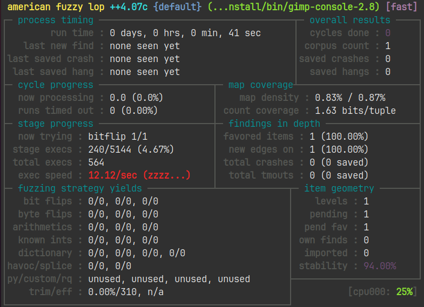The width and height of the screenshot is (424, 307).
Task: Click the '[fast]' power schedule label
Action: (x=401, y=7)
